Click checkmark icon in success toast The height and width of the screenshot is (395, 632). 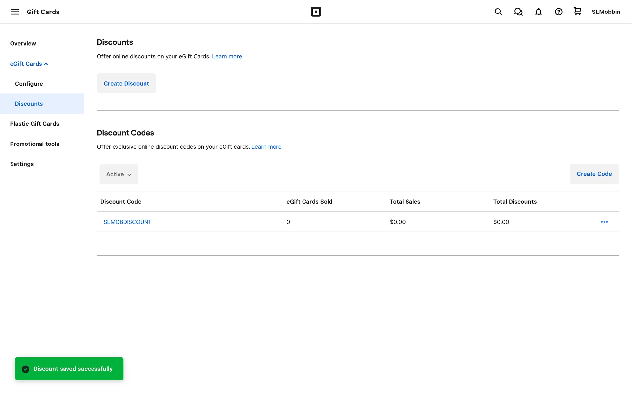click(x=25, y=369)
